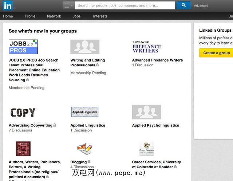
Task: Click lock icon next to Blogging
Action: 89,162
